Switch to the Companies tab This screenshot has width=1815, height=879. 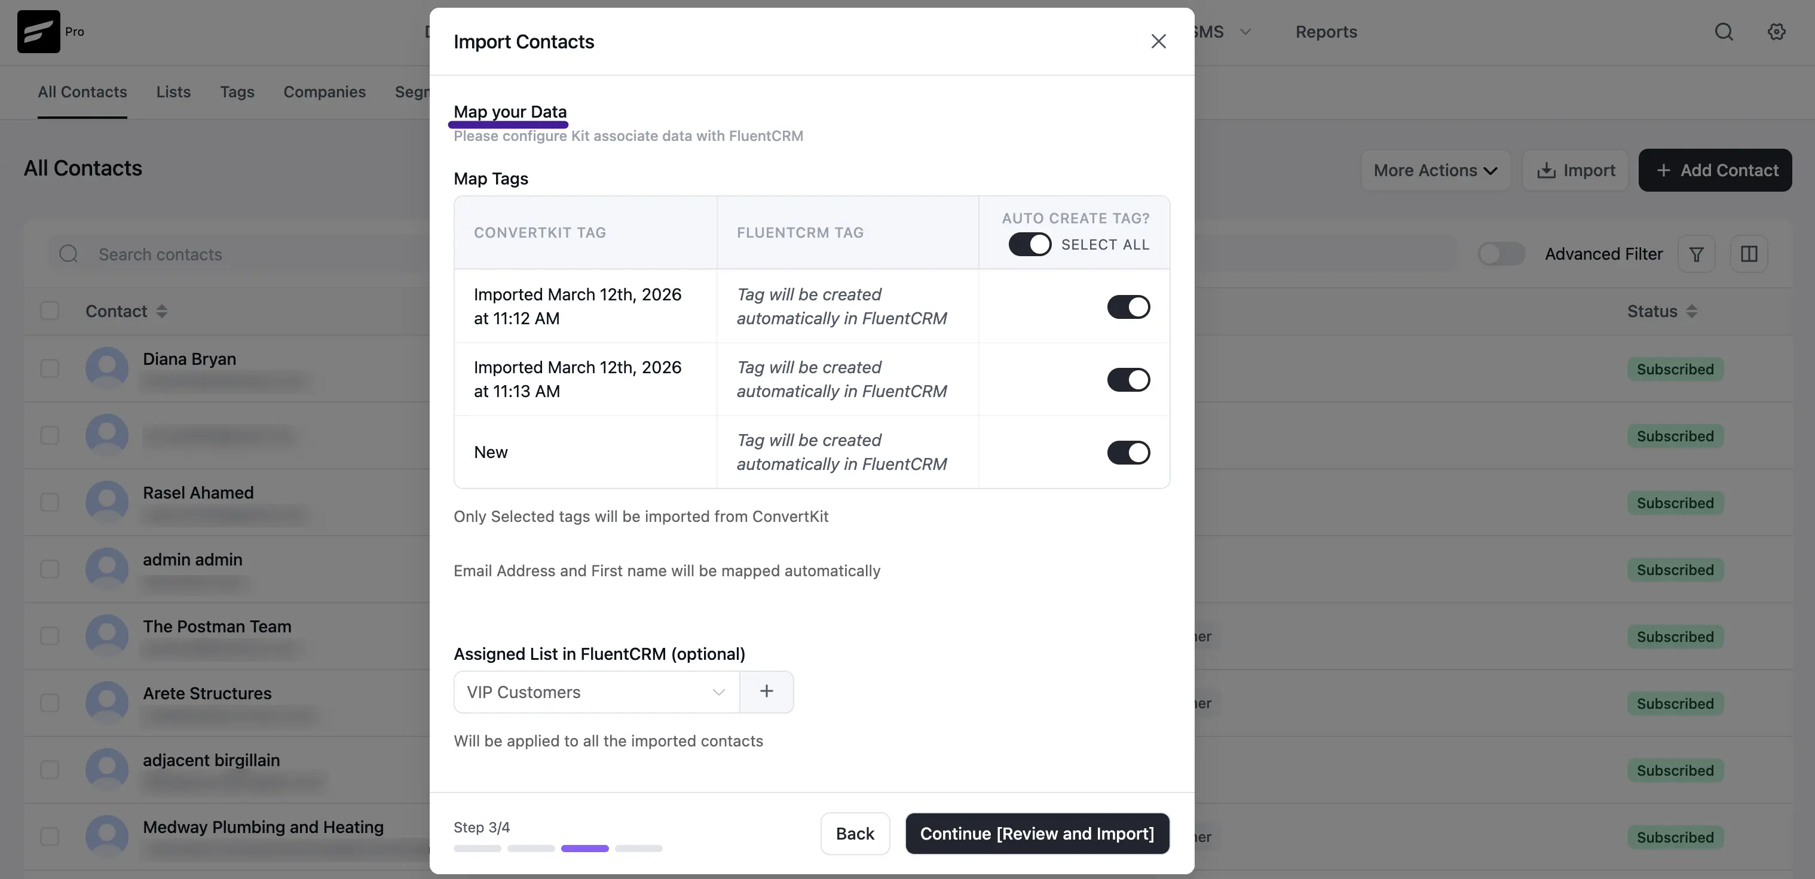(x=325, y=92)
